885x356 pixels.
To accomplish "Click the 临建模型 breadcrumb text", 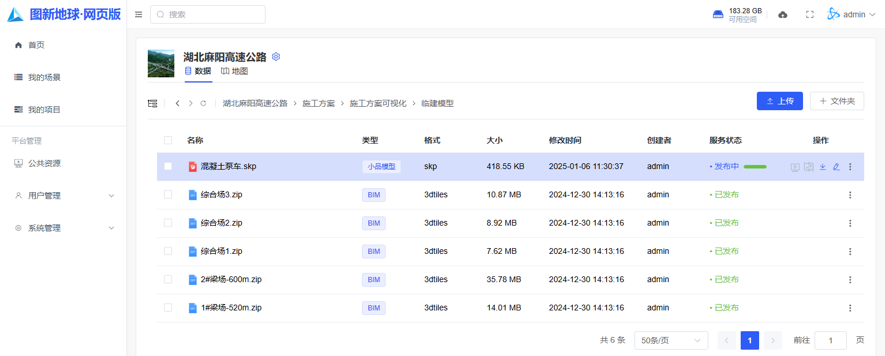I will coord(438,103).
